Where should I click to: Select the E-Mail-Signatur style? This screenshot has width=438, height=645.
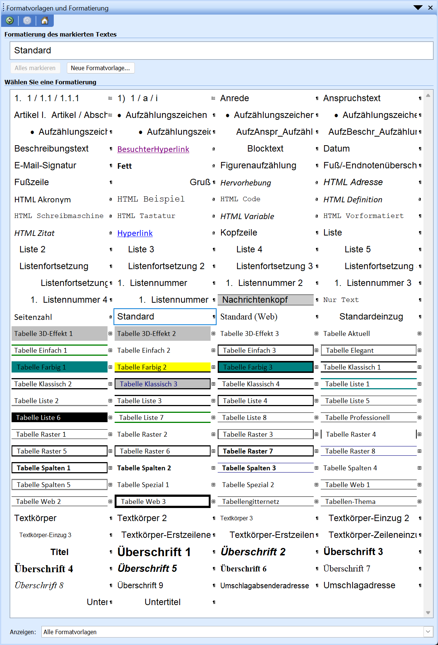click(x=45, y=165)
